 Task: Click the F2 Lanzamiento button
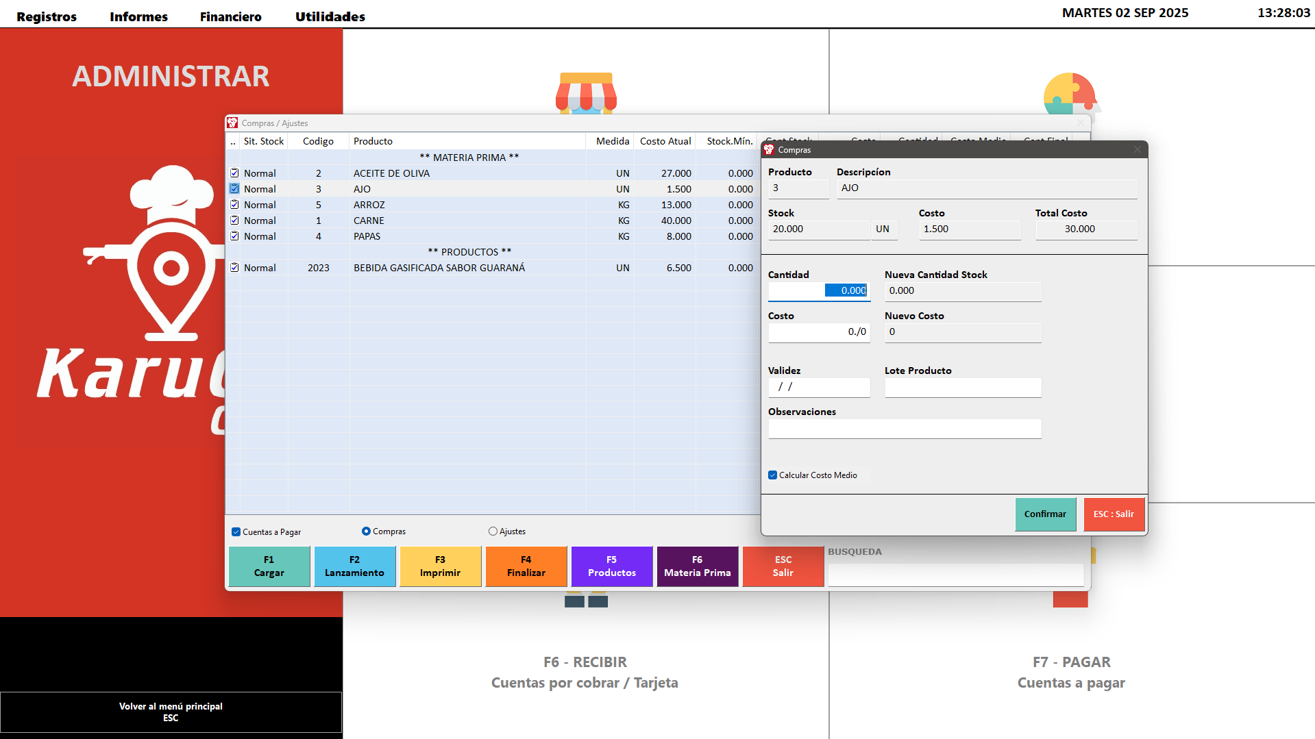tap(354, 566)
